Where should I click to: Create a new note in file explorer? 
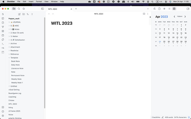click(19, 14)
